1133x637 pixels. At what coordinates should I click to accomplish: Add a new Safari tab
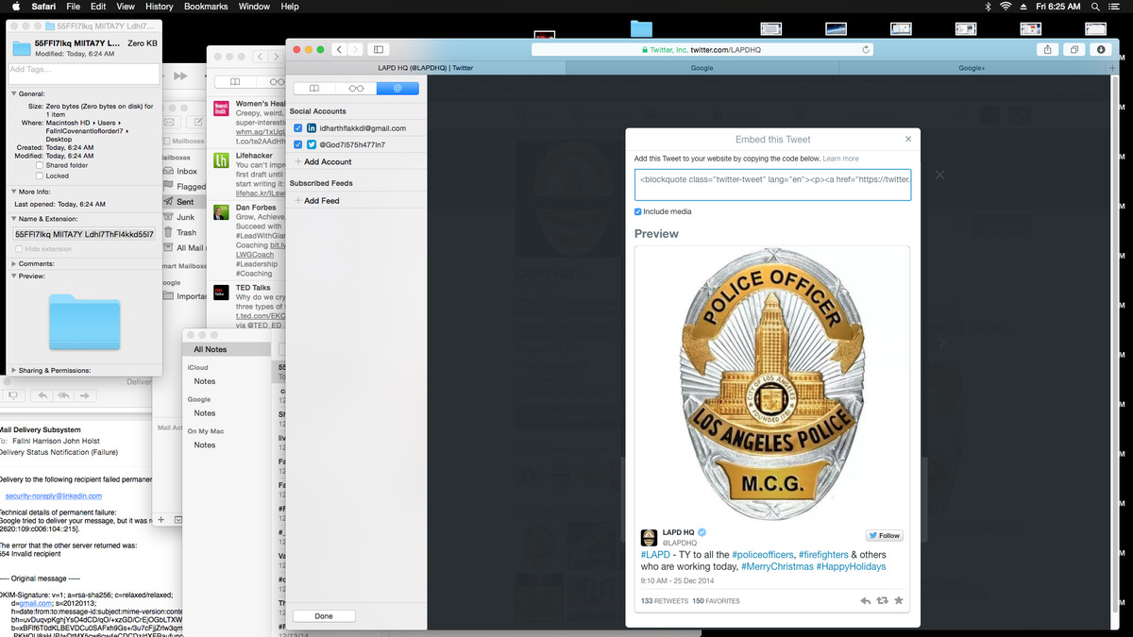[x=1112, y=68]
